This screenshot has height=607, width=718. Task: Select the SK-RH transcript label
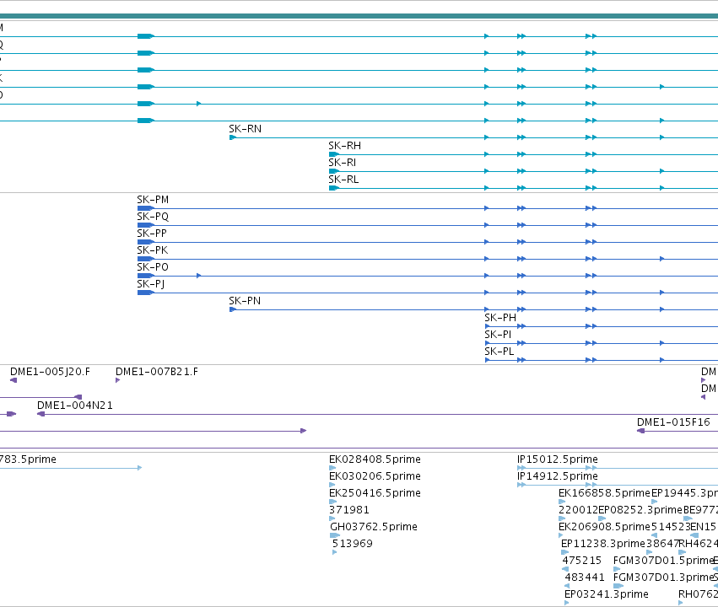[344, 146]
